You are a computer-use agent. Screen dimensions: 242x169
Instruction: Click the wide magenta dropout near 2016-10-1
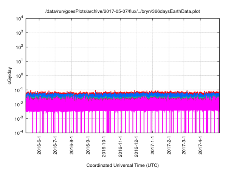pos(108,122)
